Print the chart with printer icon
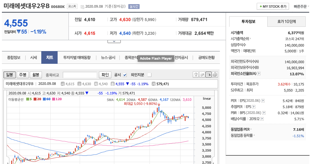The image size is (314, 164). click(215, 75)
